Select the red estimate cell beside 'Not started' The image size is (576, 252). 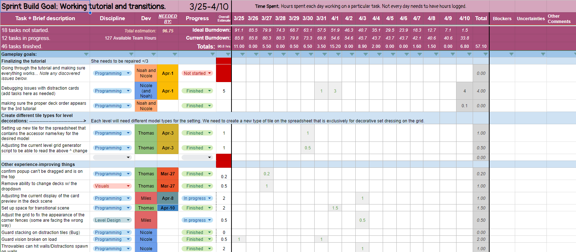(224, 73)
